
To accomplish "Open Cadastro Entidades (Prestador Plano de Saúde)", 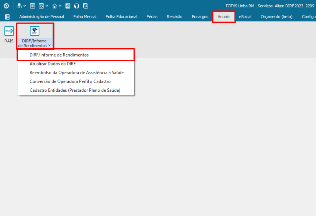I will point(76,90).
